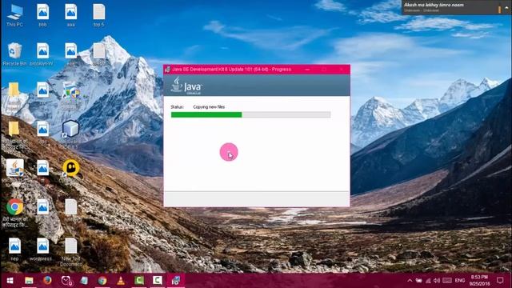Select the wordpress image file
Image resolution: width=512 pixels, height=288 pixels.
point(41,249)
